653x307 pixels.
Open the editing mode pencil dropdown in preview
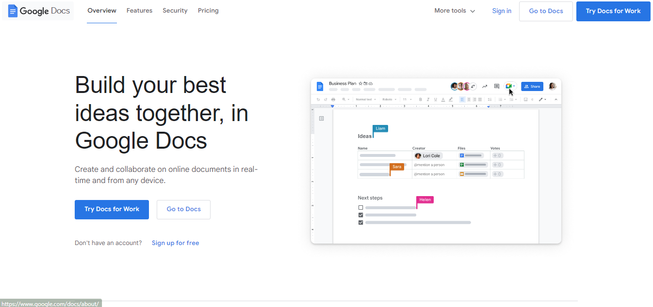pyautogui.click(x=542, y=99)
